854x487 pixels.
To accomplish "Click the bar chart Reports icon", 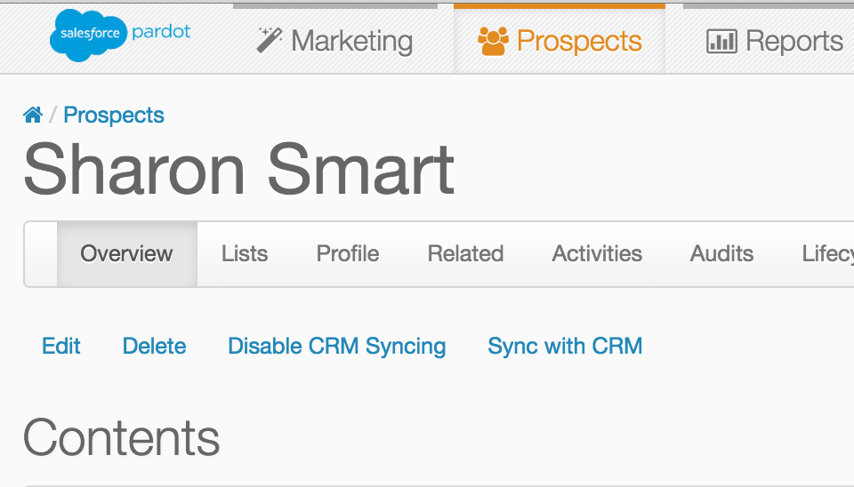I will point(721,41).
